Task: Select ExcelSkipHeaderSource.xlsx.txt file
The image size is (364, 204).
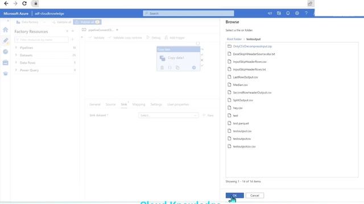Action: (x=254, y=54)
